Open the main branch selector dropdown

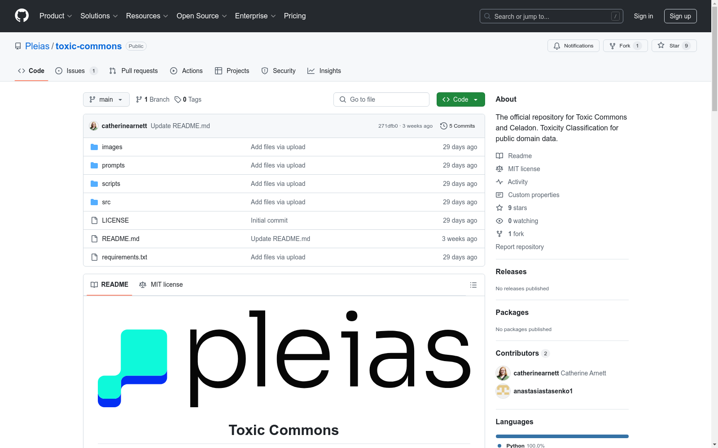pos(106,99)
